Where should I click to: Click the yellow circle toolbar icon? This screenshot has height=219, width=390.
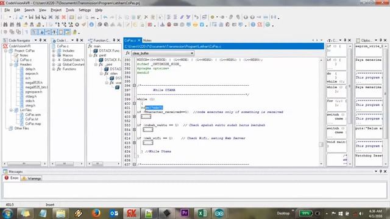pos(213,17)
